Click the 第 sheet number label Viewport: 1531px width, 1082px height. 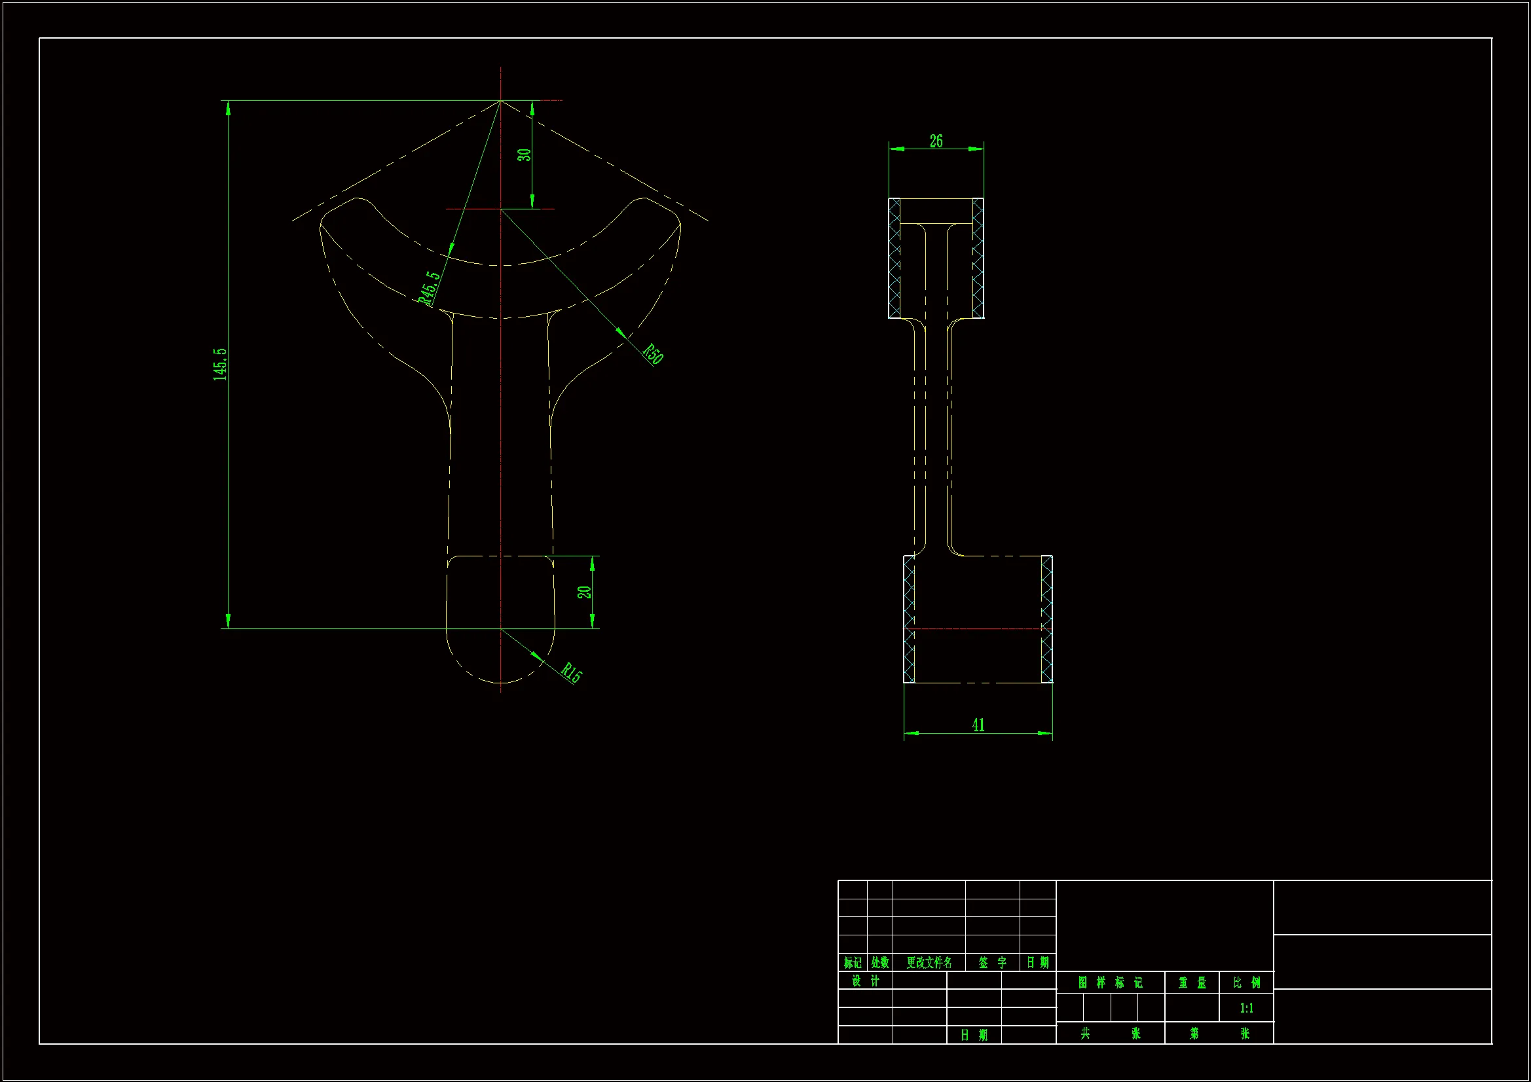click(1194, 1034)
